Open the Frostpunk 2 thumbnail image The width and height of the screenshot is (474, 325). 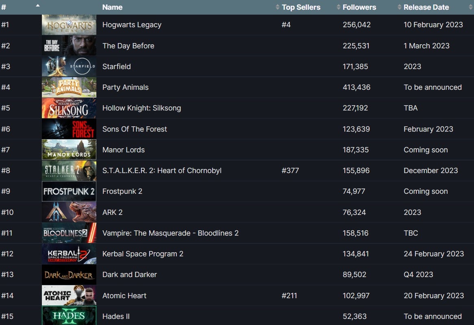tap(69, 191)
